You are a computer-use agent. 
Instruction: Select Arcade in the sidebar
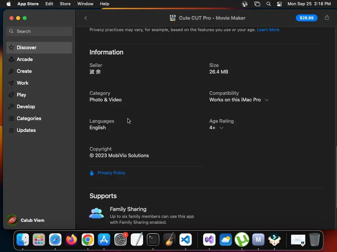click(x=39, y=59)
